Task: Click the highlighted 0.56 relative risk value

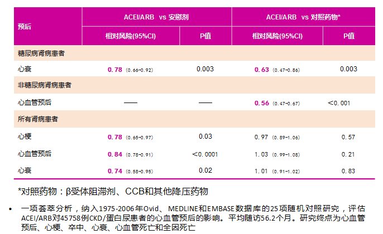Action: (x=261, y=103)
